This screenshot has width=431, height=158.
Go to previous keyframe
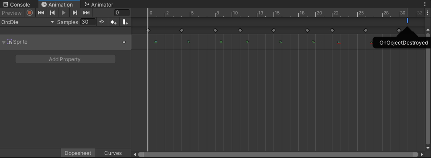[52, 13]
